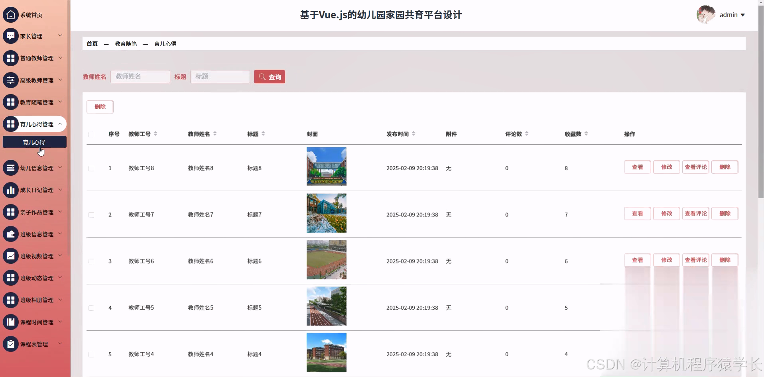Click the 班级相册管理 sidebar icon
Viewport: 764px width, 377px height.
pos(11,300)
